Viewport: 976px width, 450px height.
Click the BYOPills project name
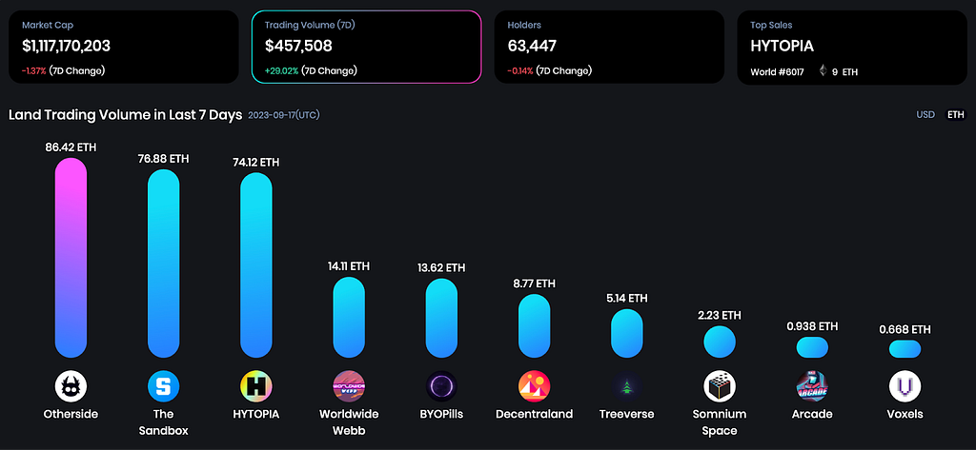coord(441,414)
